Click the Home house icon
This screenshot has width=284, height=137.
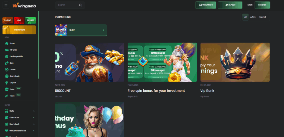(x=7, y=43)
